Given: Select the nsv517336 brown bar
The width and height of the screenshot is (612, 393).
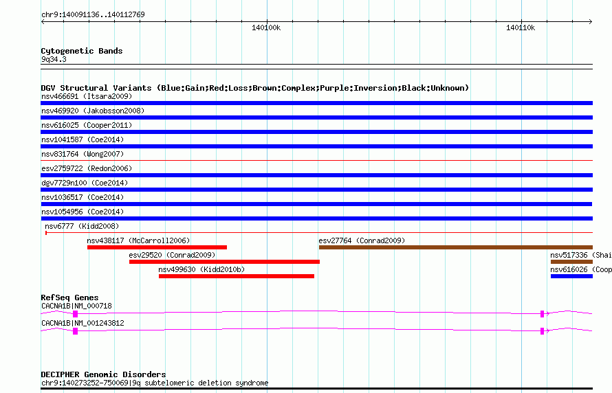Looking at the screenshot, I should point(572,262).
